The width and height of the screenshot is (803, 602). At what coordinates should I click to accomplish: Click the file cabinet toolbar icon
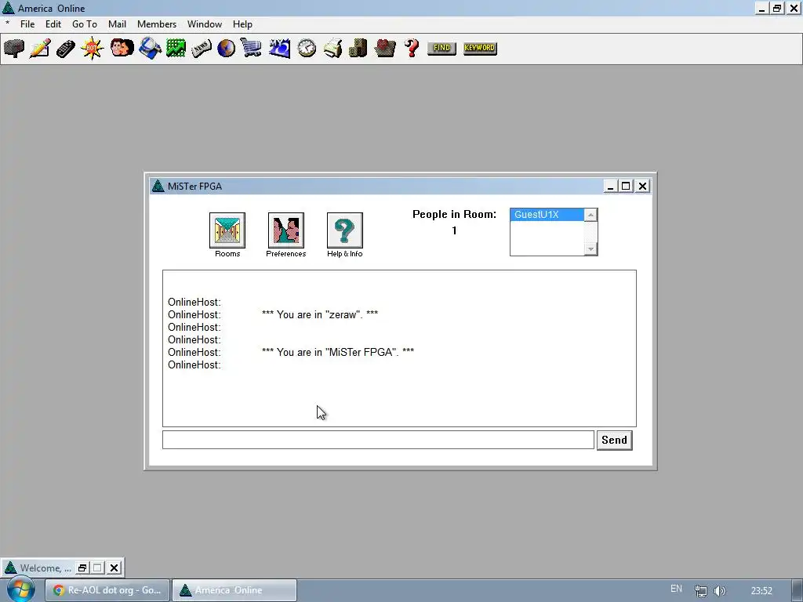pyautogui.click(x=358, y=49)
